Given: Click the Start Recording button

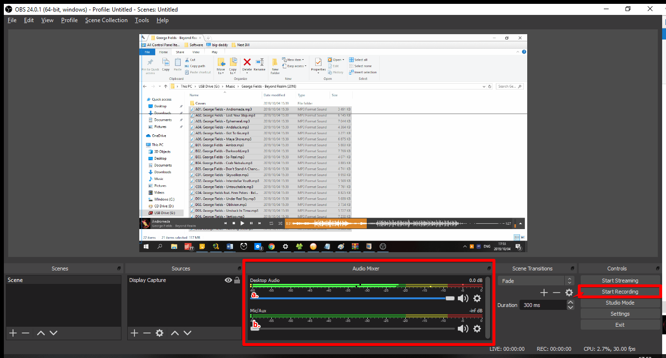Looking at the screenshot, I should 620,292.
